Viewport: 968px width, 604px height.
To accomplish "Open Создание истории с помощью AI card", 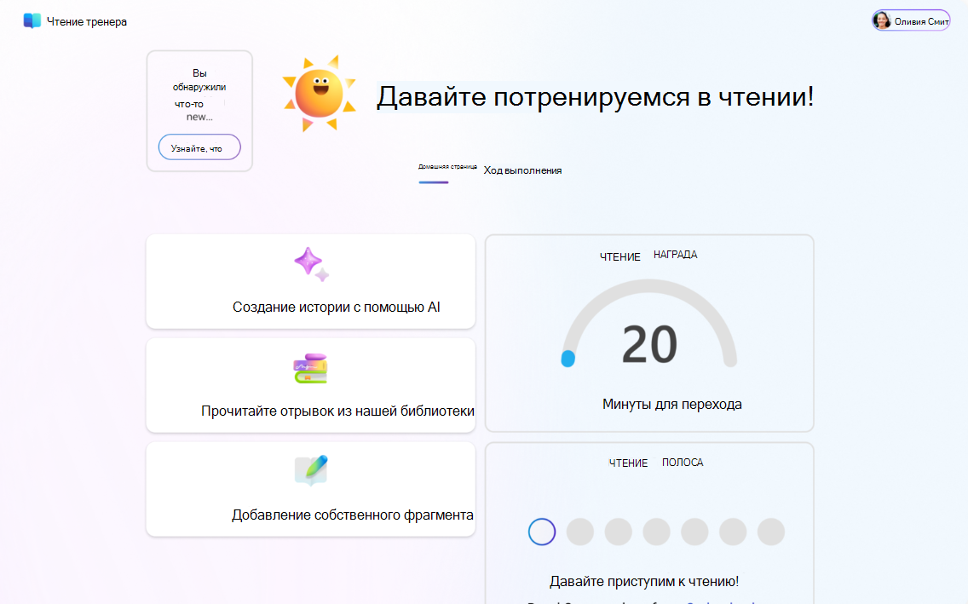I will pos(310,281).
